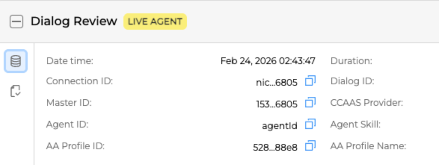Viewport: 439px width, 165px height.
Task: Click the Date time field label
Action: point(70,61)
